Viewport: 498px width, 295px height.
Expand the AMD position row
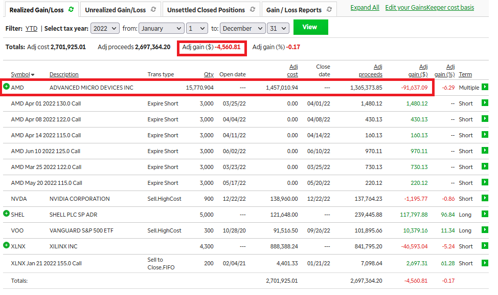coord(6,87)
